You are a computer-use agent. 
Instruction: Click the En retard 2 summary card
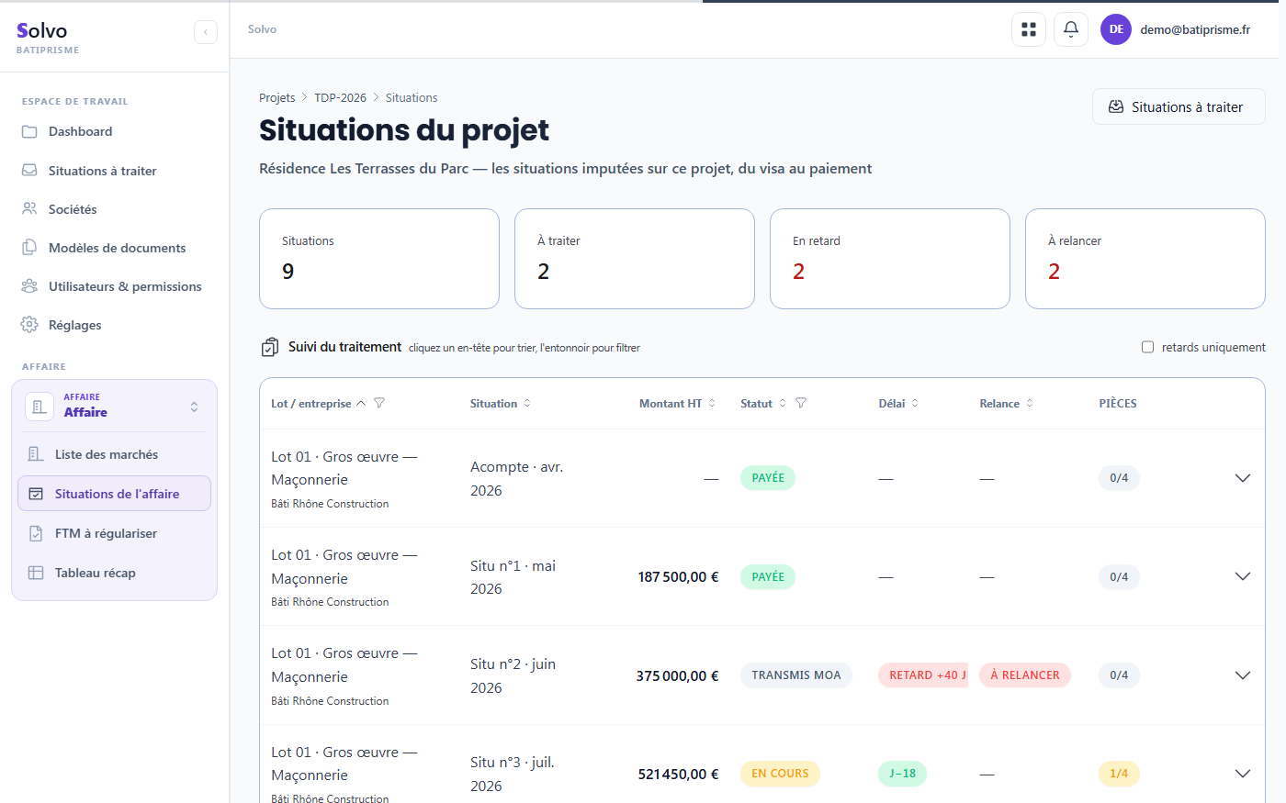(x=890, y=259)
